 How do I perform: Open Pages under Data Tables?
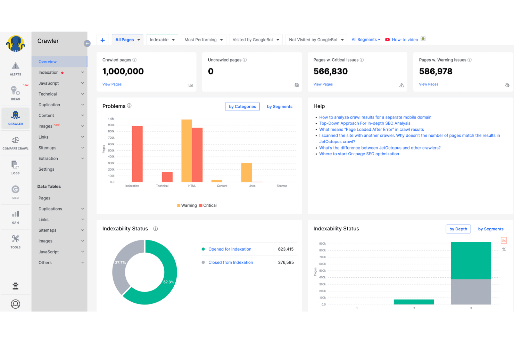(x=44, y=198)
